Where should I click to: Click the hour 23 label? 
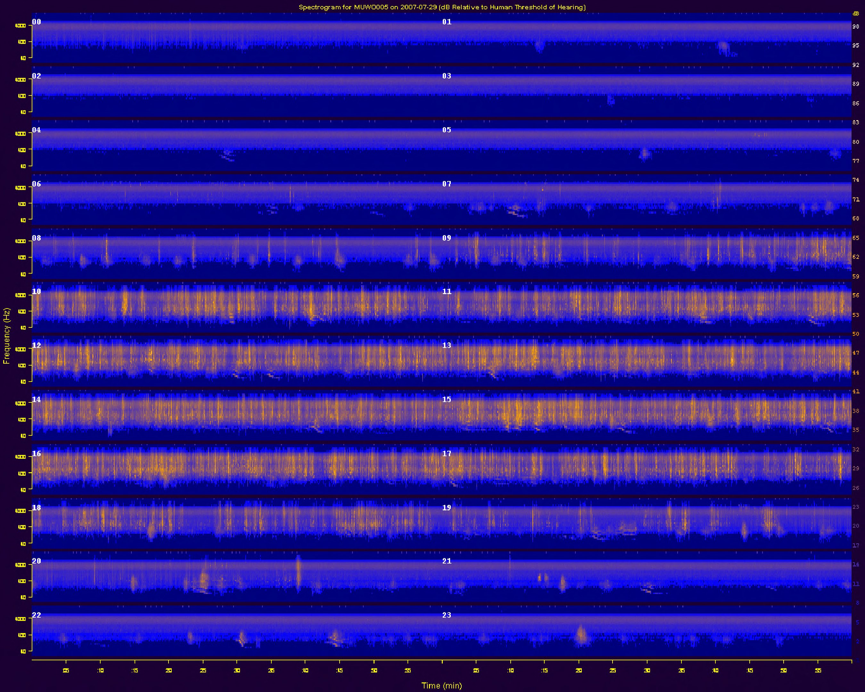point(447,615)
